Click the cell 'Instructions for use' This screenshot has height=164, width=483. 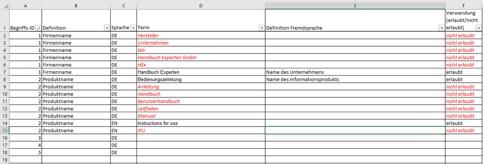pos(201,123)
